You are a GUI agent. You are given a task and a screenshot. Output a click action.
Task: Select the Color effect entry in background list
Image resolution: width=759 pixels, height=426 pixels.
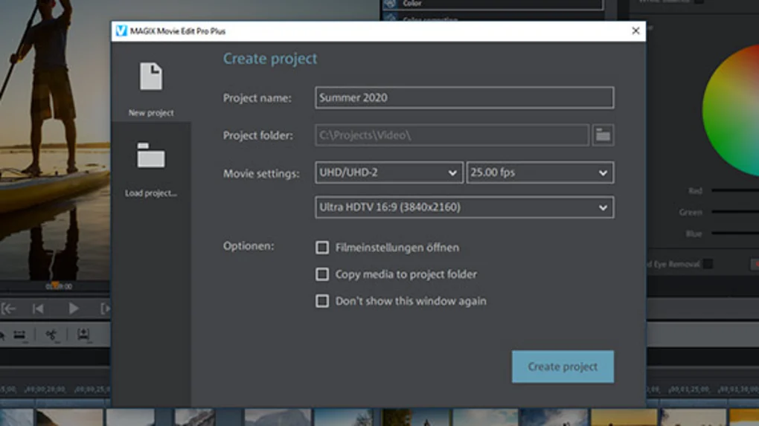(493, 4)
